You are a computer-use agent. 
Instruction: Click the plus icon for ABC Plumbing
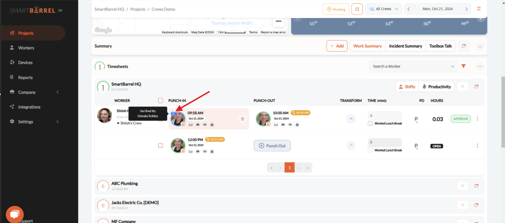(462, 186)
